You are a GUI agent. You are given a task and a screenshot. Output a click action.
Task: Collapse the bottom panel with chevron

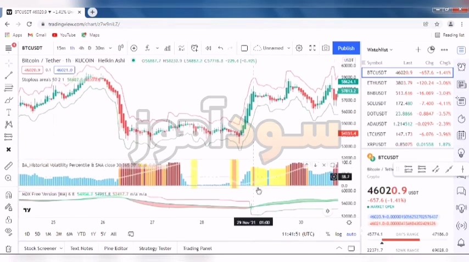(x=339, y=248)
